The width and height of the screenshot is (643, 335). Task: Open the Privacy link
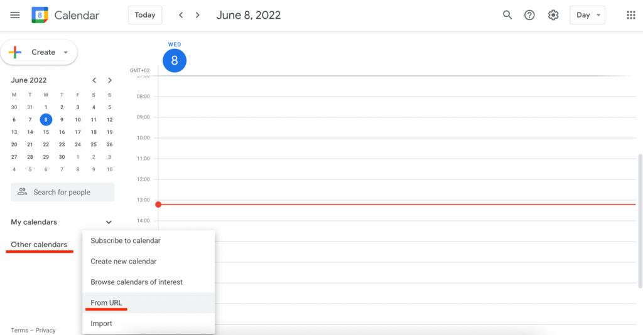(x=45, y=330)
